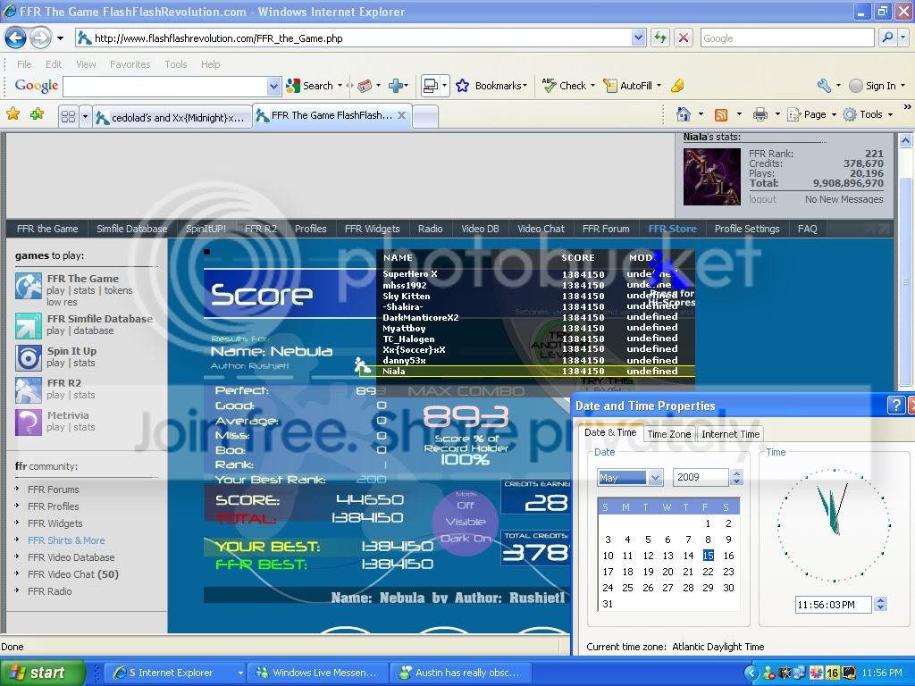Click the IE Refresh page icon
Screen dimensions: 915x686
(x=660, y=38)
